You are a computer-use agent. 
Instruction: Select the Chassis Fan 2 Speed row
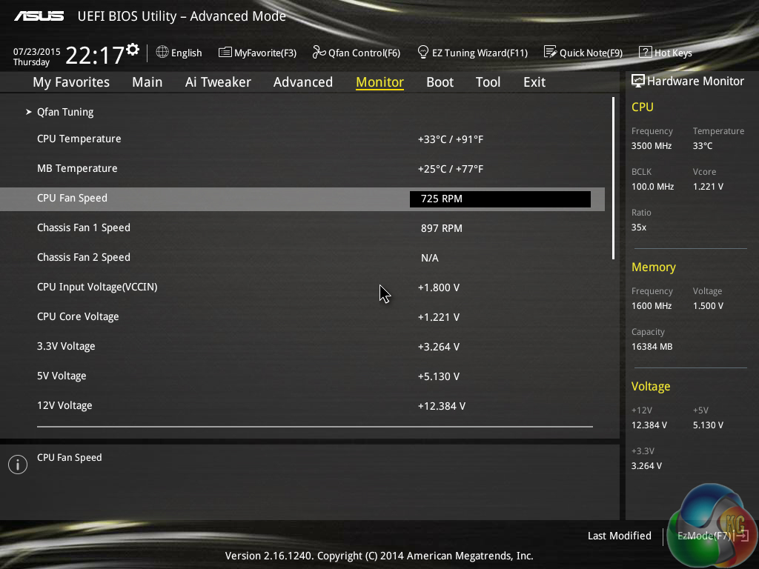(302, 257)
